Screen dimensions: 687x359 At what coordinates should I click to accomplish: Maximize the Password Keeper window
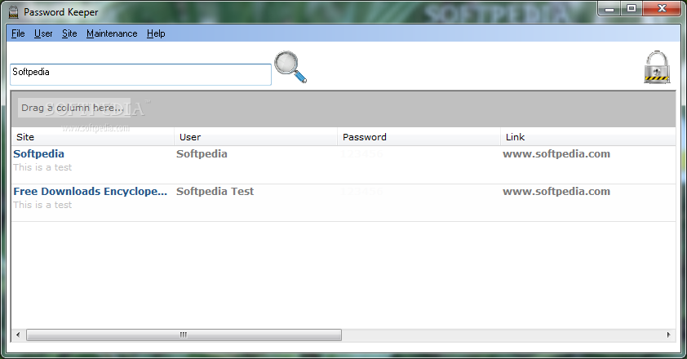click(632, 8)
